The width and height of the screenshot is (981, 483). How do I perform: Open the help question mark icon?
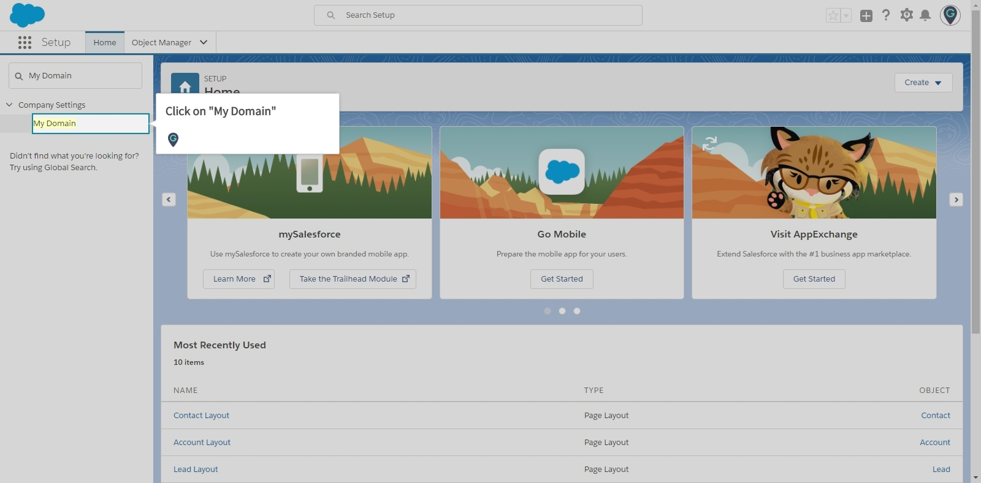886,15
